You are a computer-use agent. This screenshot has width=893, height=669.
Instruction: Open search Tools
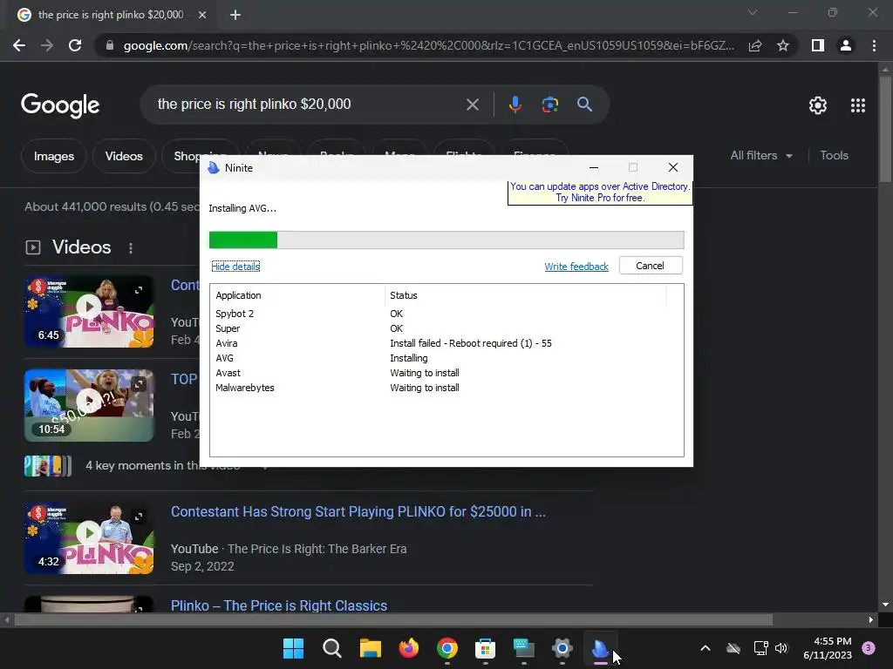(834, 155)
